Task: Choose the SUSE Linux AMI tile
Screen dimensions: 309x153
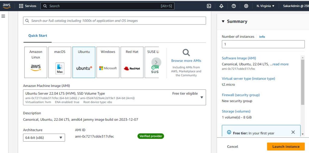Action: pyautogui.click(x=152, y=62)
